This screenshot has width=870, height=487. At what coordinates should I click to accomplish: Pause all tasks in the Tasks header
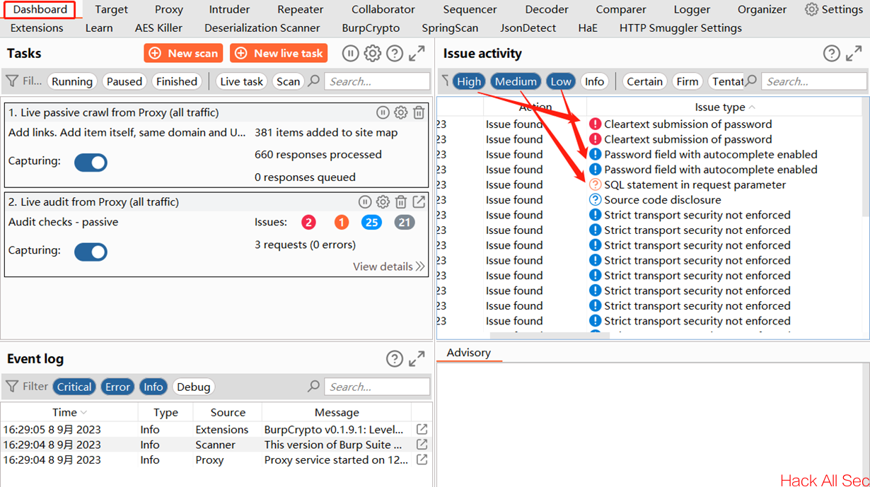click(350, 54)
